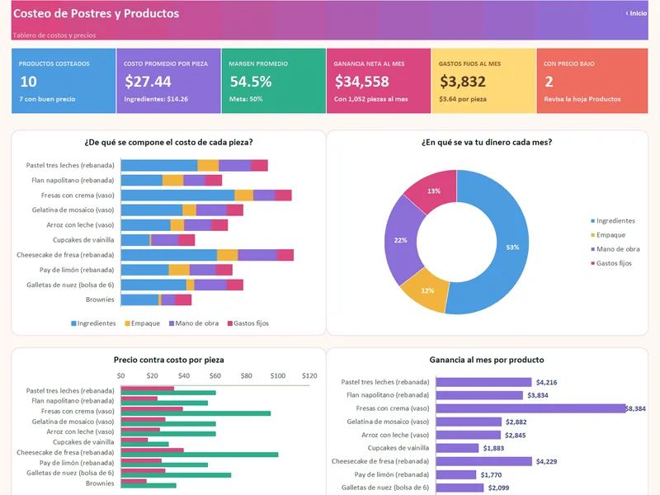The height and width of the screenshot is (495, 660).
Task: Click the $2,845 profit value label
Action: 515,436
